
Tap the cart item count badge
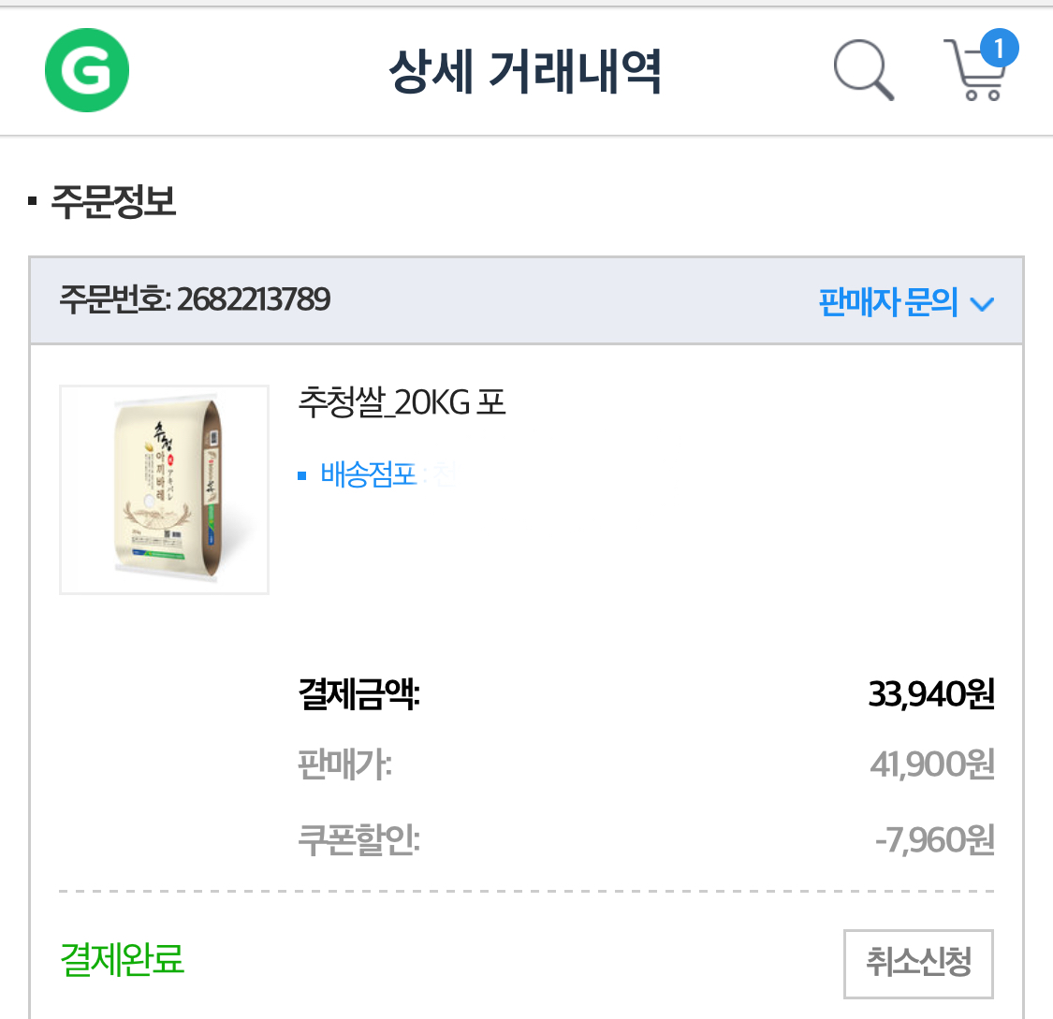click(x=999, y=48)
